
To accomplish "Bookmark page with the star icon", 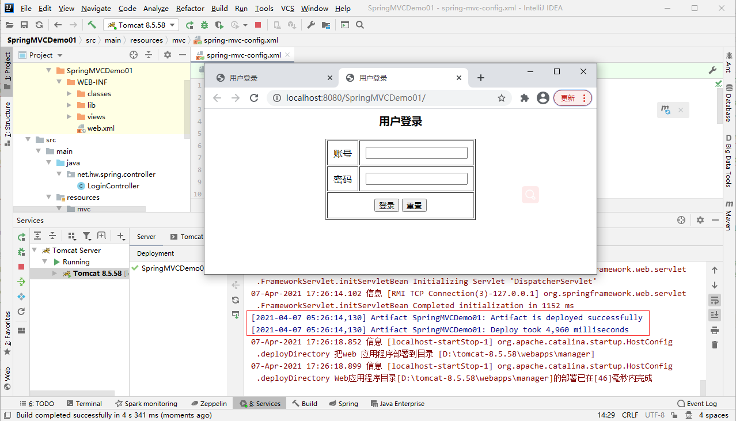I will click(502, 98).
